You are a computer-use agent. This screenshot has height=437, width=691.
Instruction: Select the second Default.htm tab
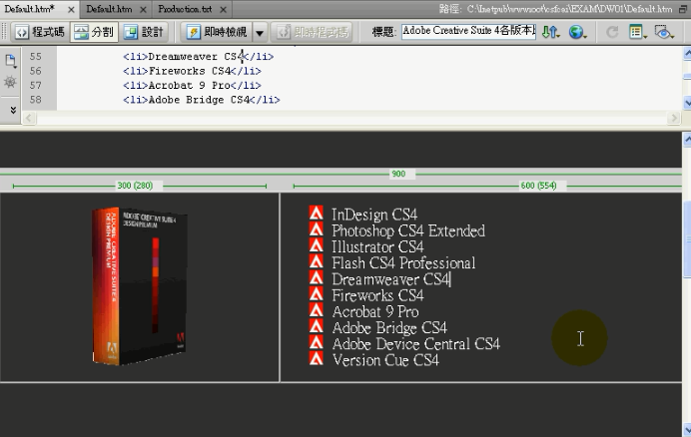[x=109, y=9]
